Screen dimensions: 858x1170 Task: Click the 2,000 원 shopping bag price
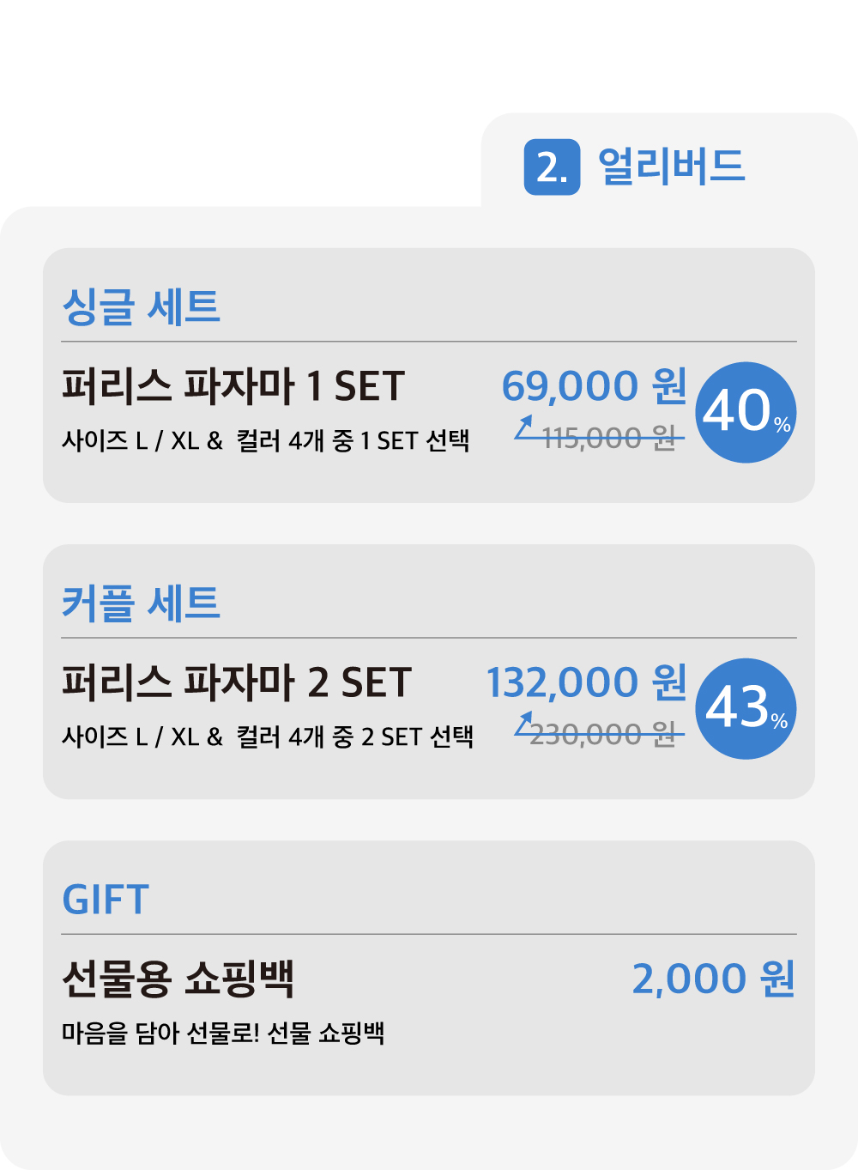click(x=713, y=979)
